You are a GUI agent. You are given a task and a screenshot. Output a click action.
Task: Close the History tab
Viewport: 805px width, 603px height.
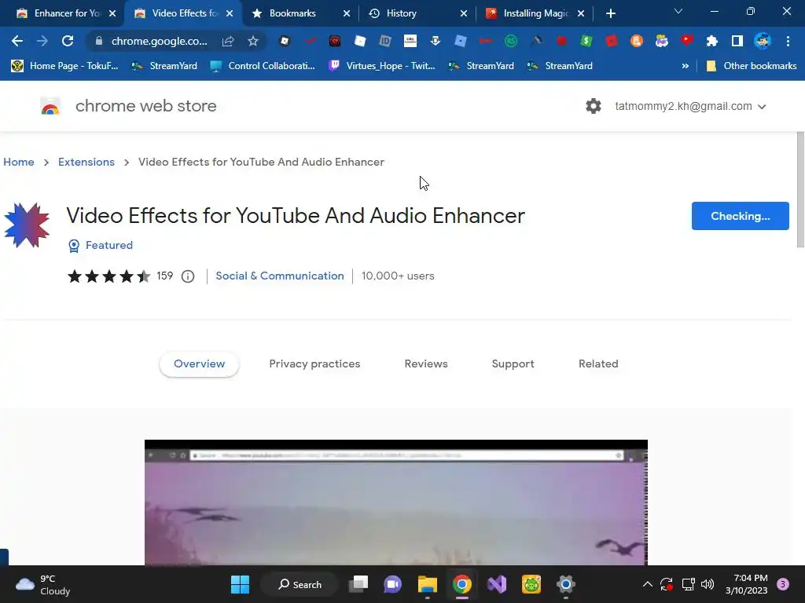click(464, 13)
